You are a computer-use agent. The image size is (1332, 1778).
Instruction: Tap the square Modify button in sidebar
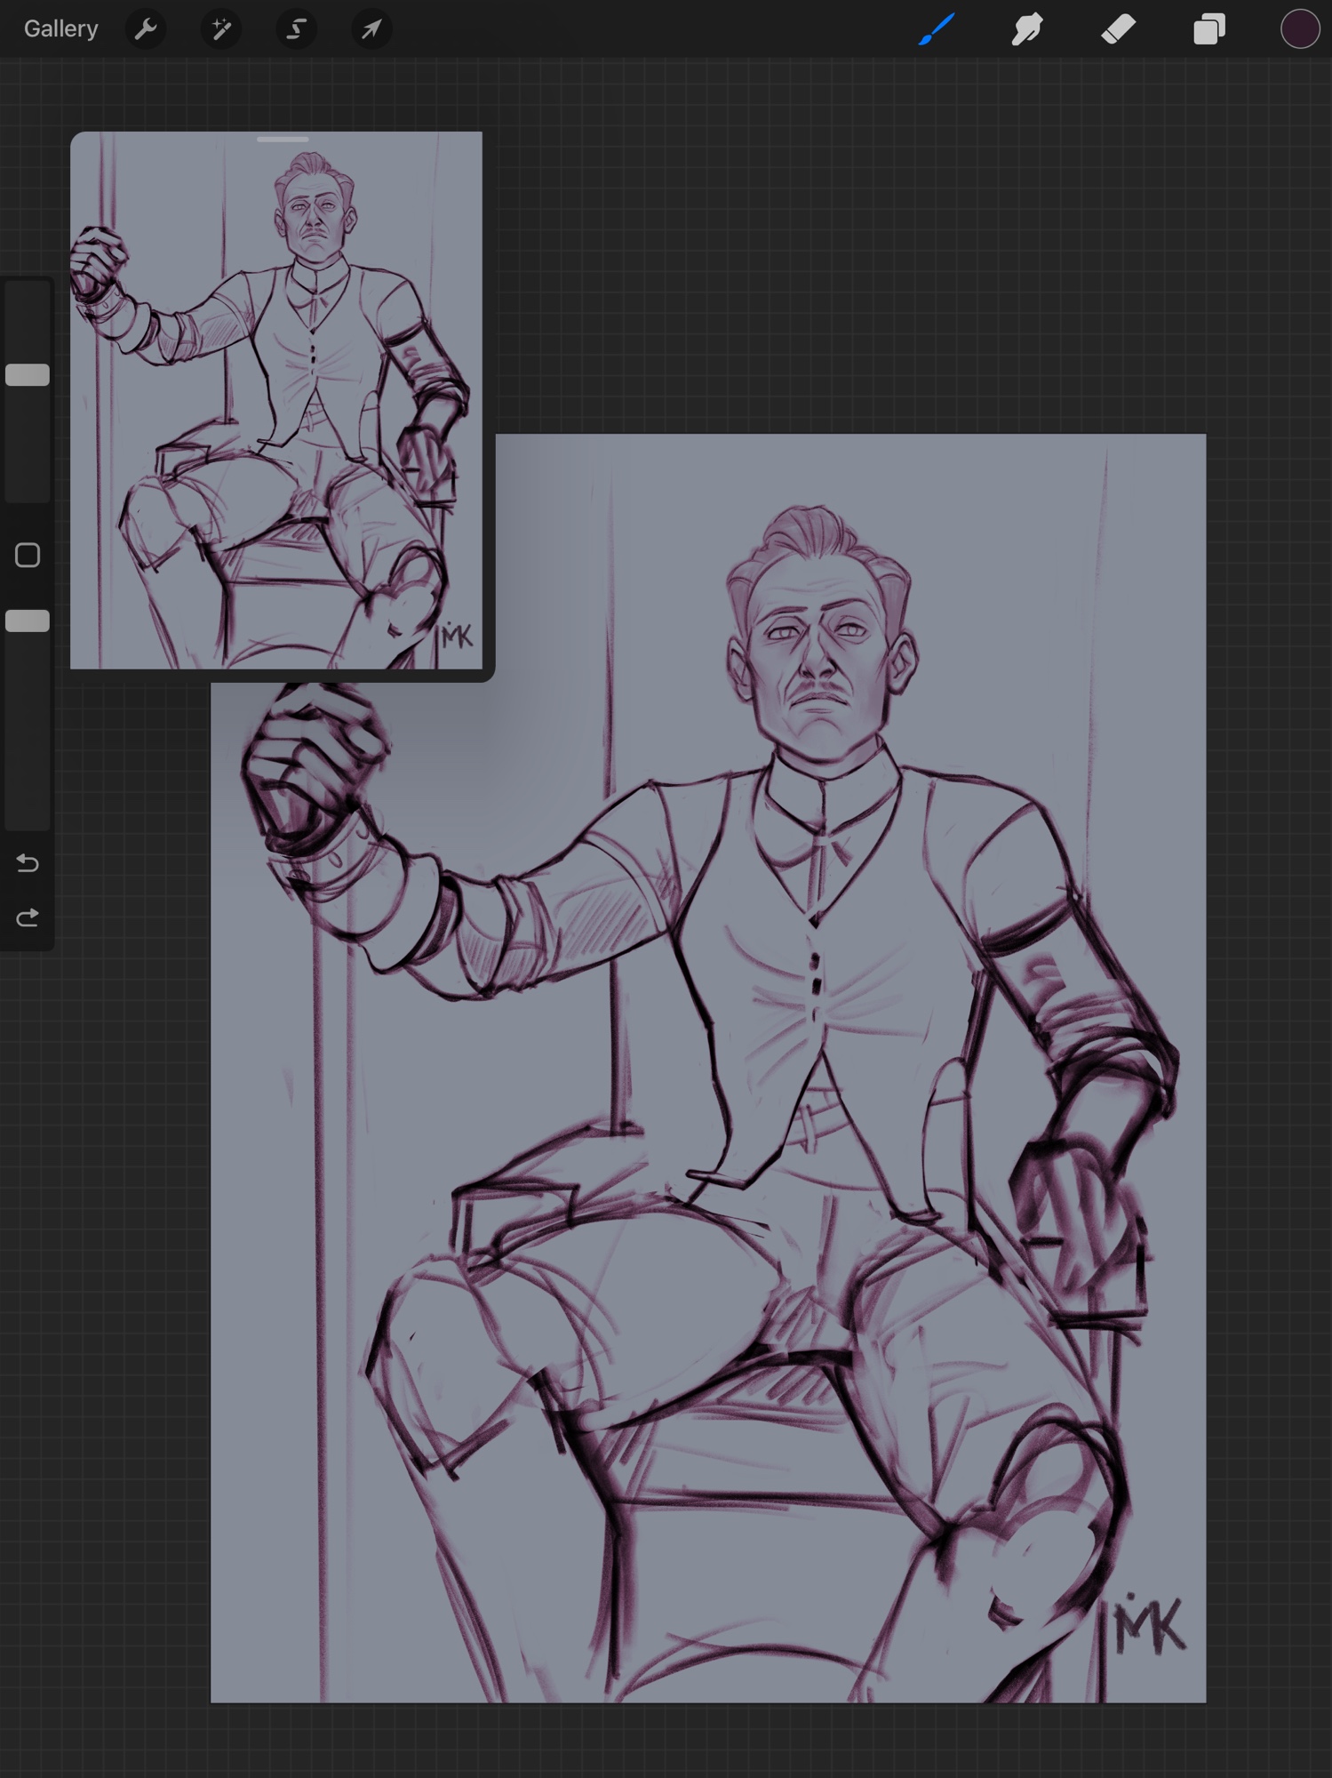coord(28,556)
